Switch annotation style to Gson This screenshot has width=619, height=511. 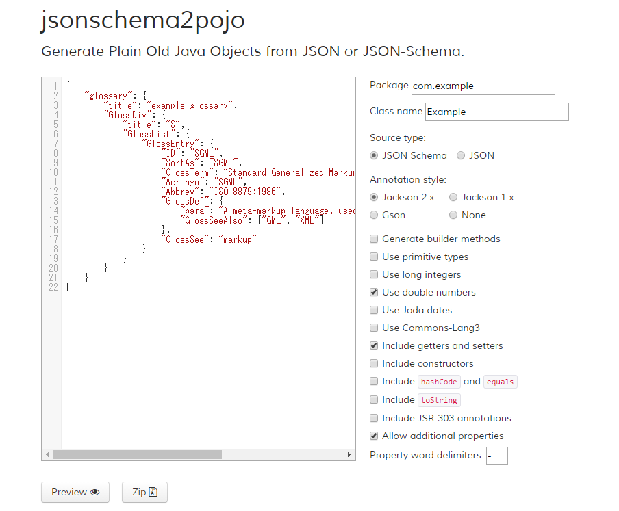click(x=373, y=215)
